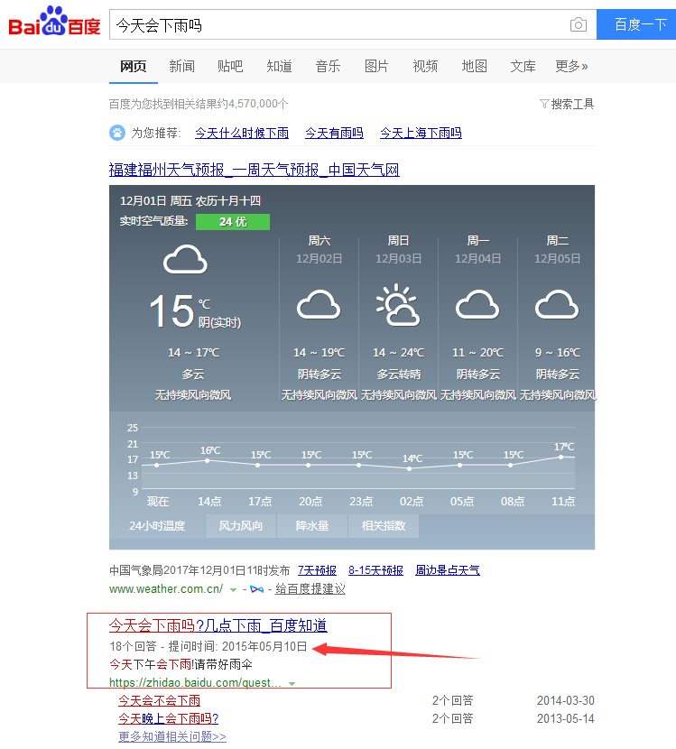Open the 视频 tab

pyautogui.click(x=425, y=66)
